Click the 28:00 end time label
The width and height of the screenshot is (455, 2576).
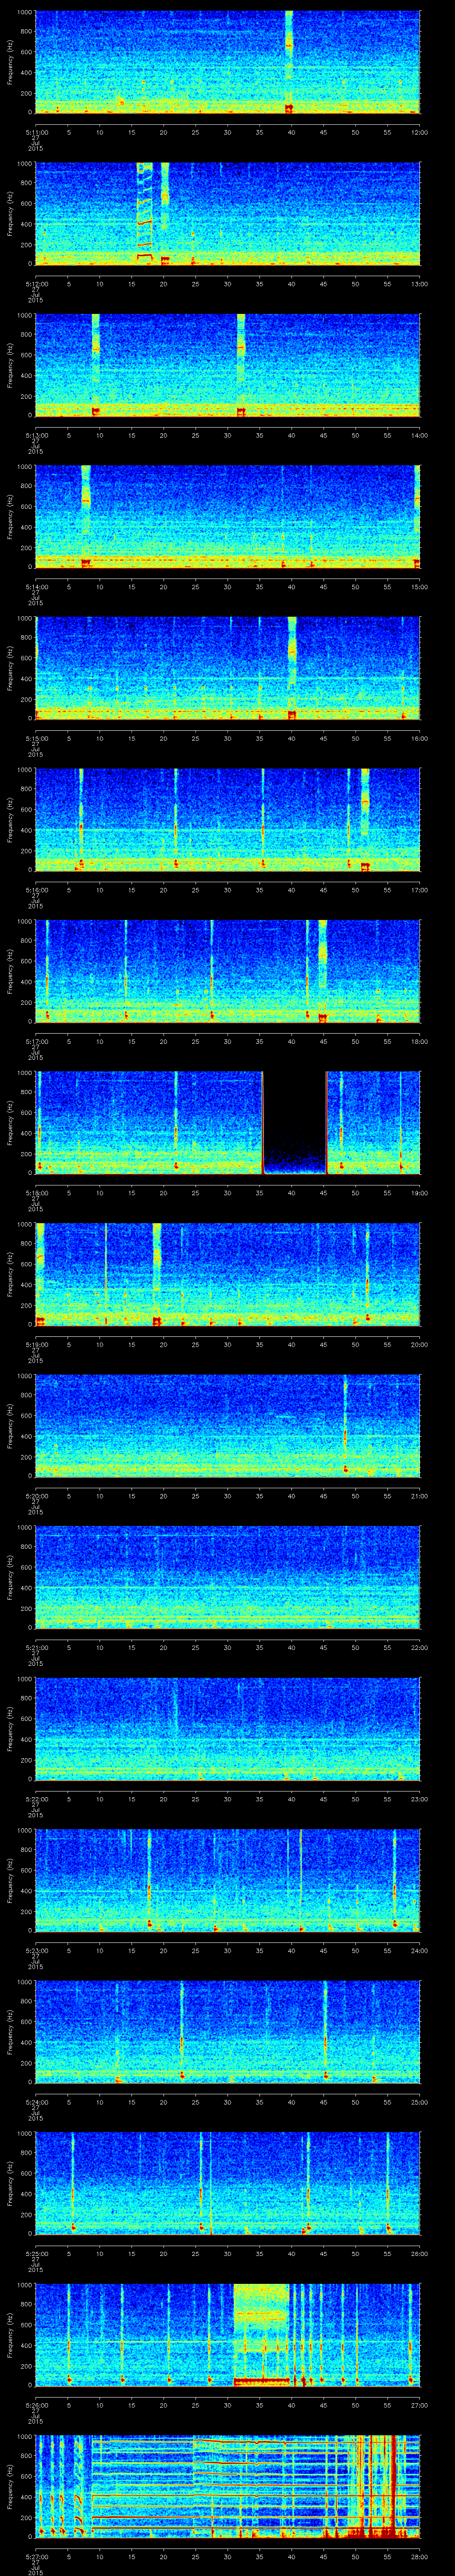pos(419,2556)
